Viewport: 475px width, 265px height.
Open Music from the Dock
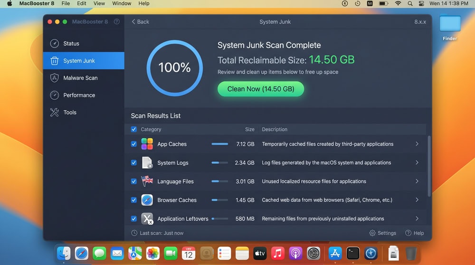[278, 253]
